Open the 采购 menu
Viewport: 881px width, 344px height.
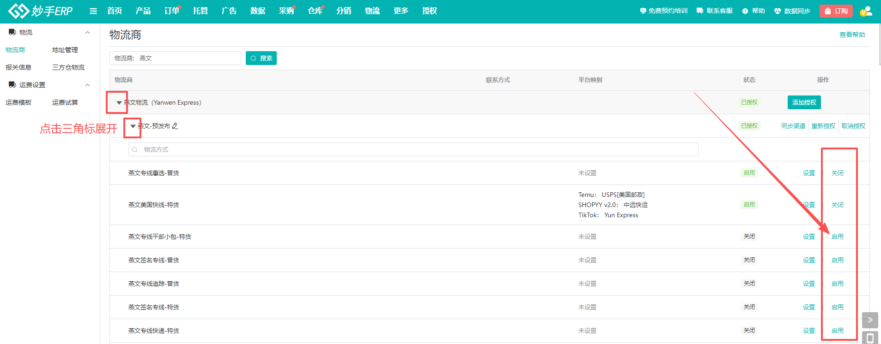point(286,11)
